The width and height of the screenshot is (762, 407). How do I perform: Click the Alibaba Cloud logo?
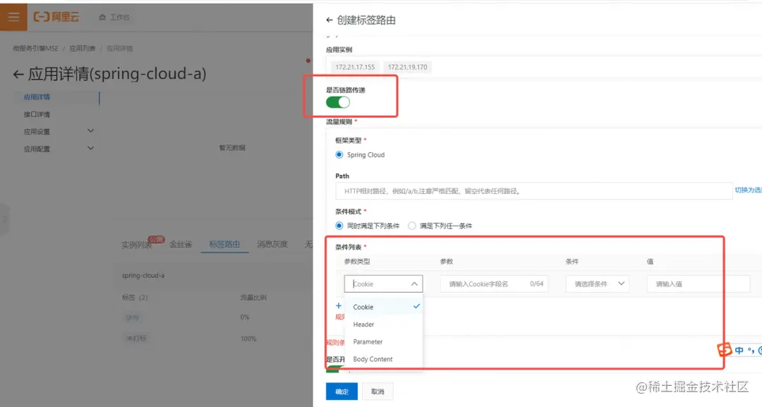point(56,17)
